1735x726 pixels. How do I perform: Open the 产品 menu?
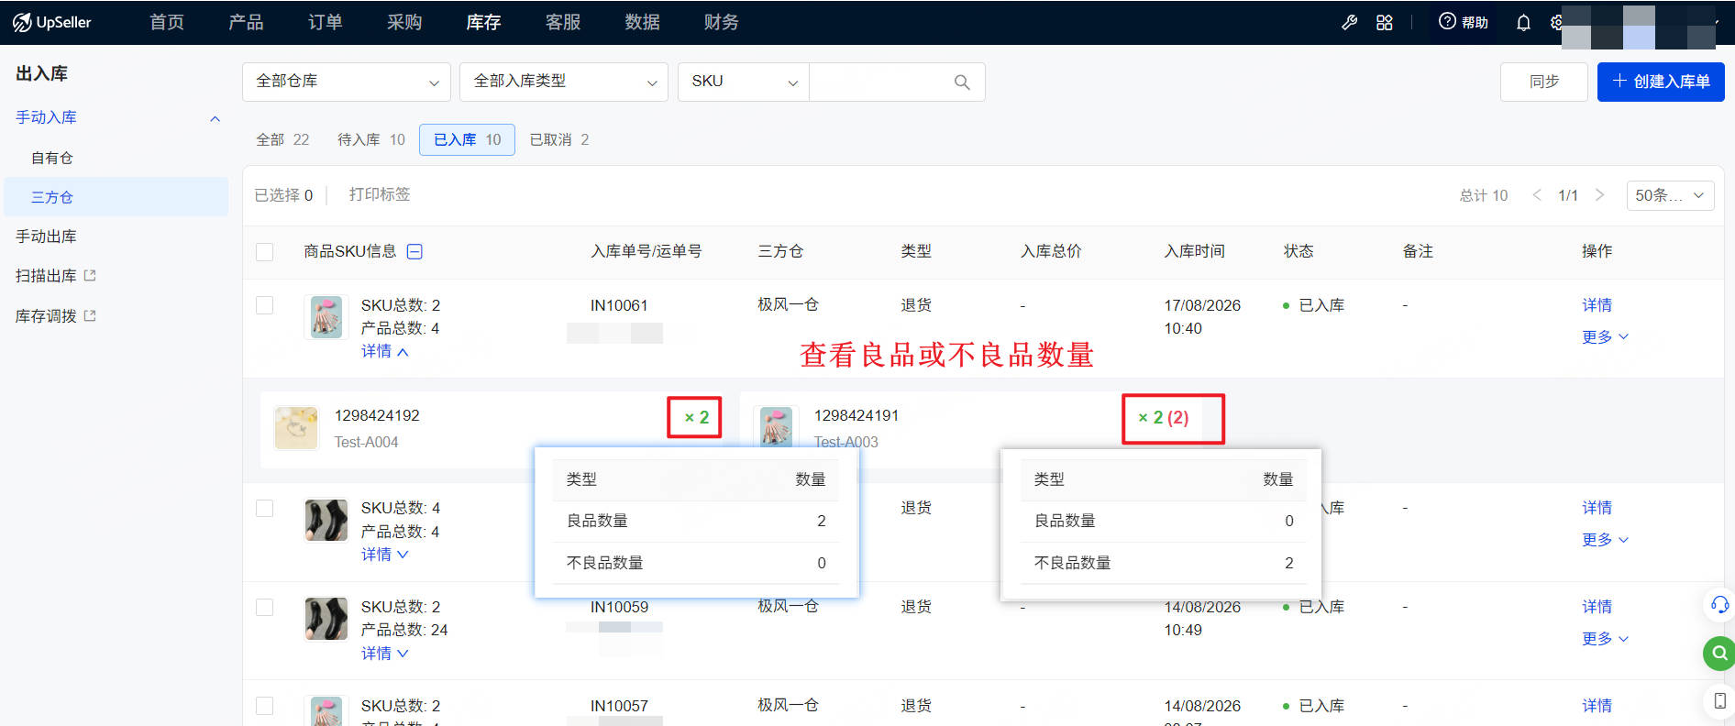[x=246, y=22]
